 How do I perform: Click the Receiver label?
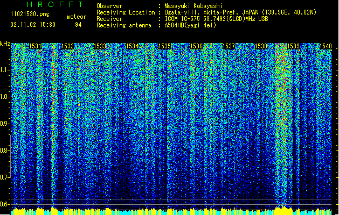click(x=109, y=19)
